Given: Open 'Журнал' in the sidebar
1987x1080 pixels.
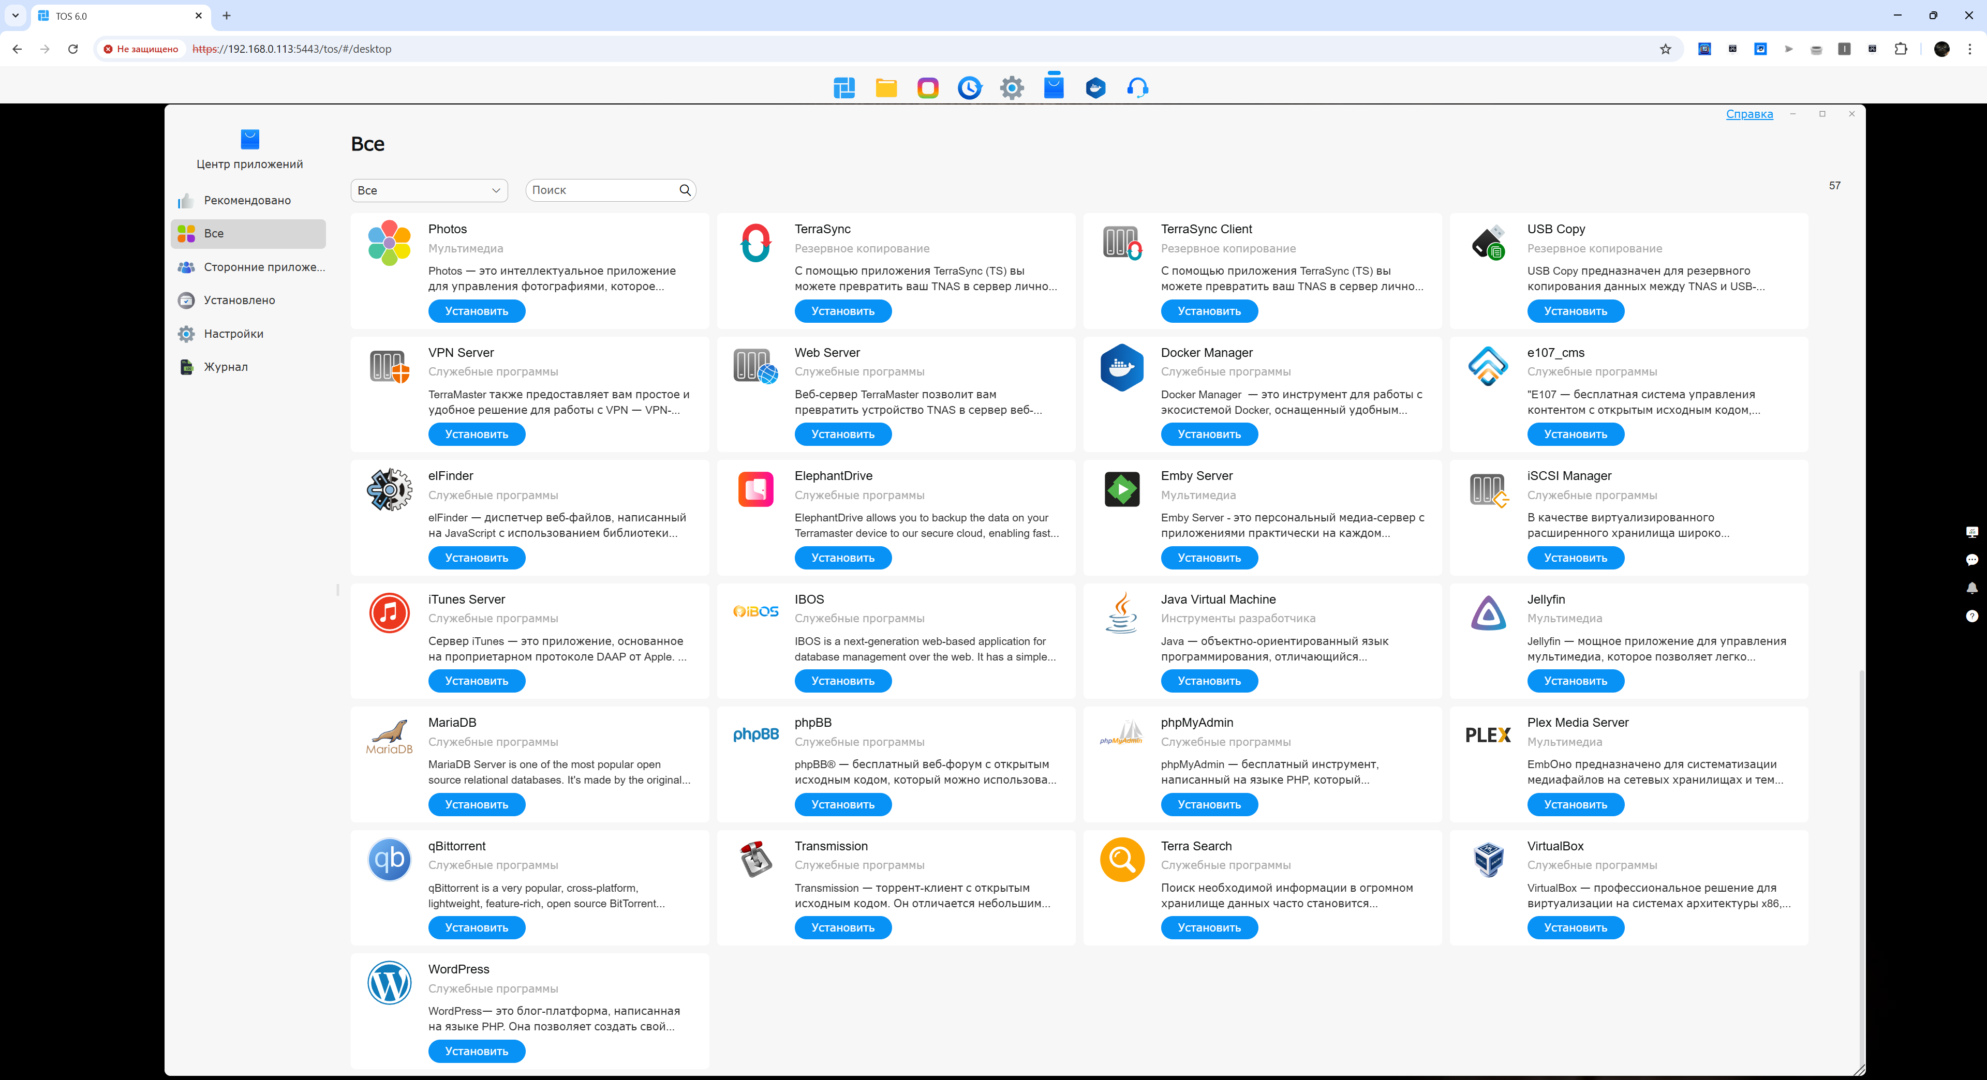Looking at the screenshot, I should [x=225, y=367].
